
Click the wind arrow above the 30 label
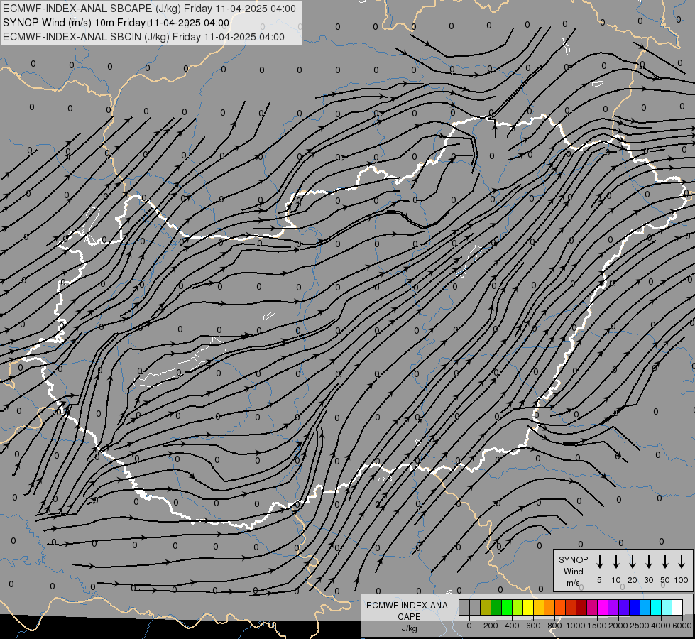click(648, 562)
